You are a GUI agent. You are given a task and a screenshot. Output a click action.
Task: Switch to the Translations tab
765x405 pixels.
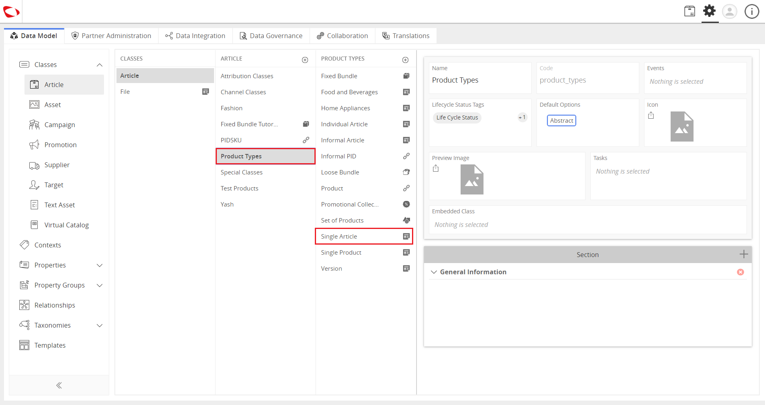[406, 36]
